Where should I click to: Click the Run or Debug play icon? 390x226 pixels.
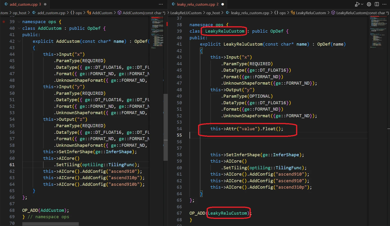point(357,4)
